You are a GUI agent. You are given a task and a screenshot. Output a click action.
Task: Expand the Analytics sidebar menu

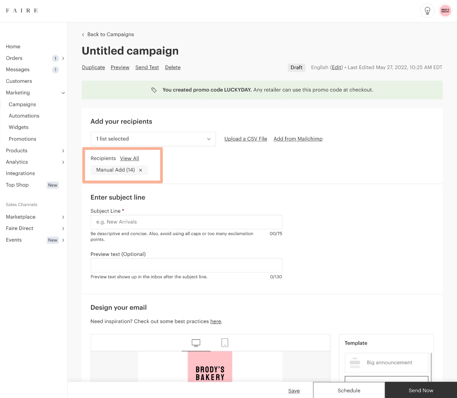click(63, 162)
